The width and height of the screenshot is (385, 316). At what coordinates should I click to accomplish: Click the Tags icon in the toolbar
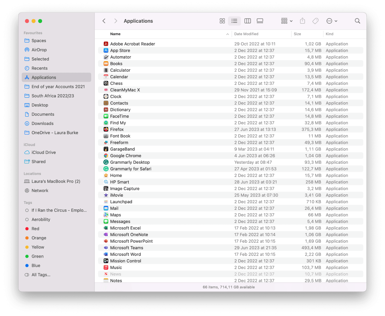[x=315, y=21]
